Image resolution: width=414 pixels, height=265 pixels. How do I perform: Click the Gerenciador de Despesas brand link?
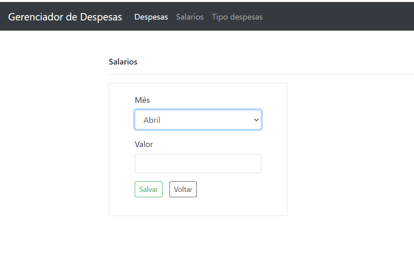coord(65,17)
